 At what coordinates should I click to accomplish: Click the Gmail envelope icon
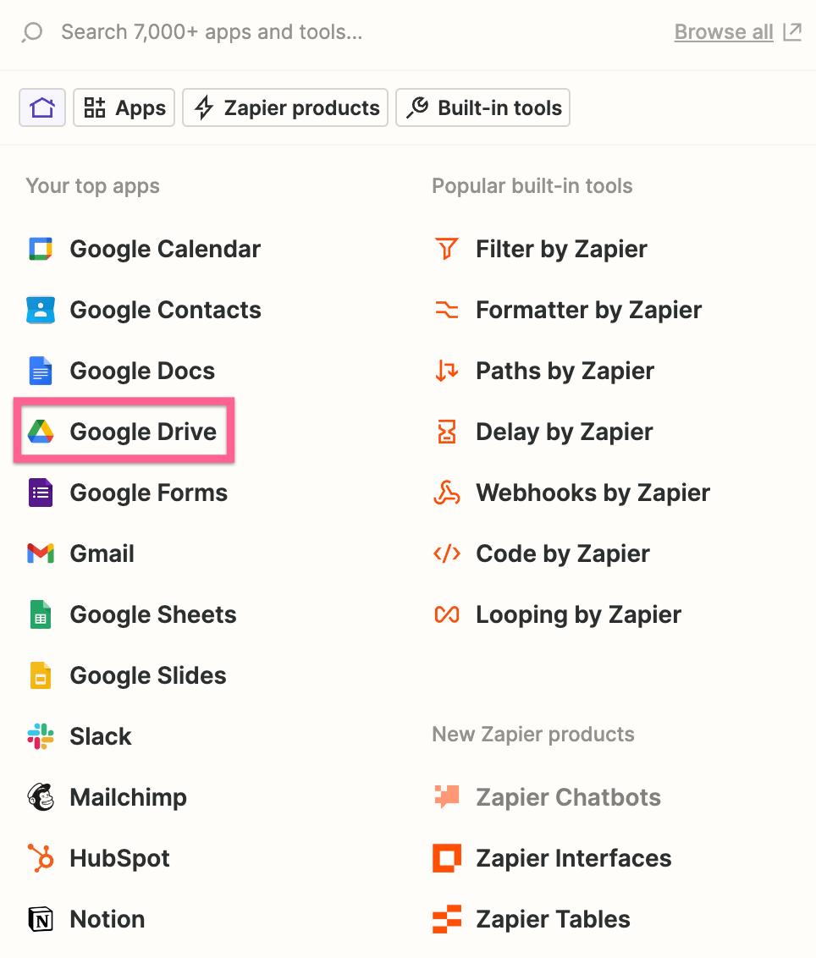click(x=41, y=553)
